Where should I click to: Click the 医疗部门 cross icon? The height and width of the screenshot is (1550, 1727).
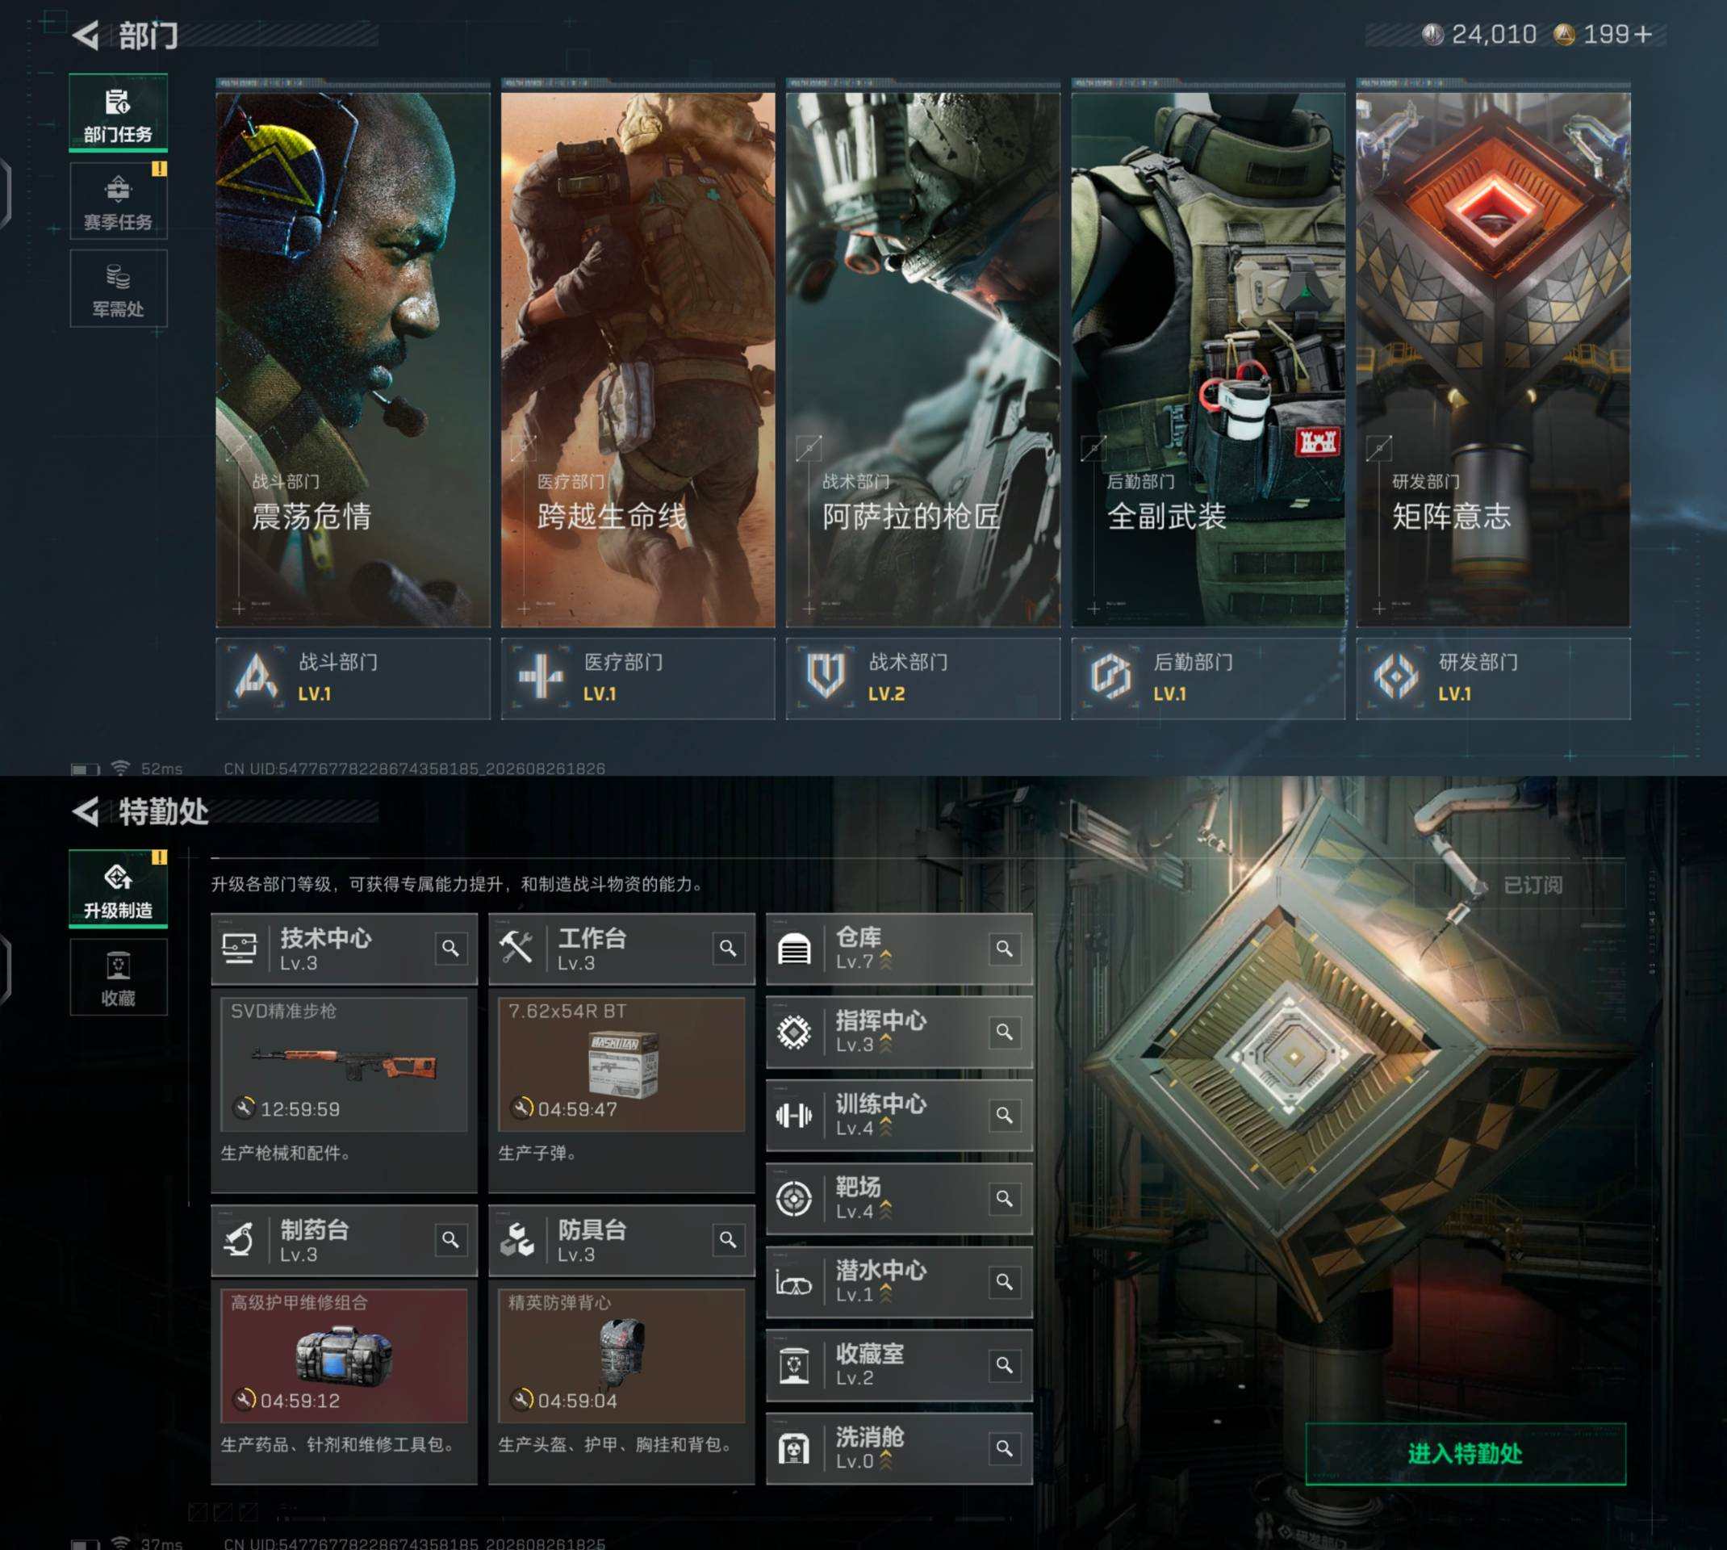point(541,678)
